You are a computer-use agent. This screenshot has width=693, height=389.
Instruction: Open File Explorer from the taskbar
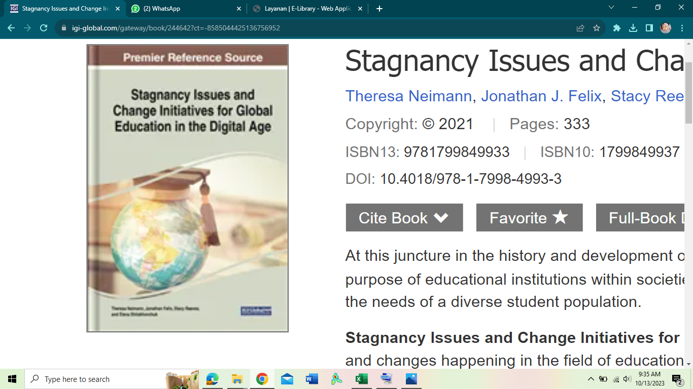click(237, 379)
